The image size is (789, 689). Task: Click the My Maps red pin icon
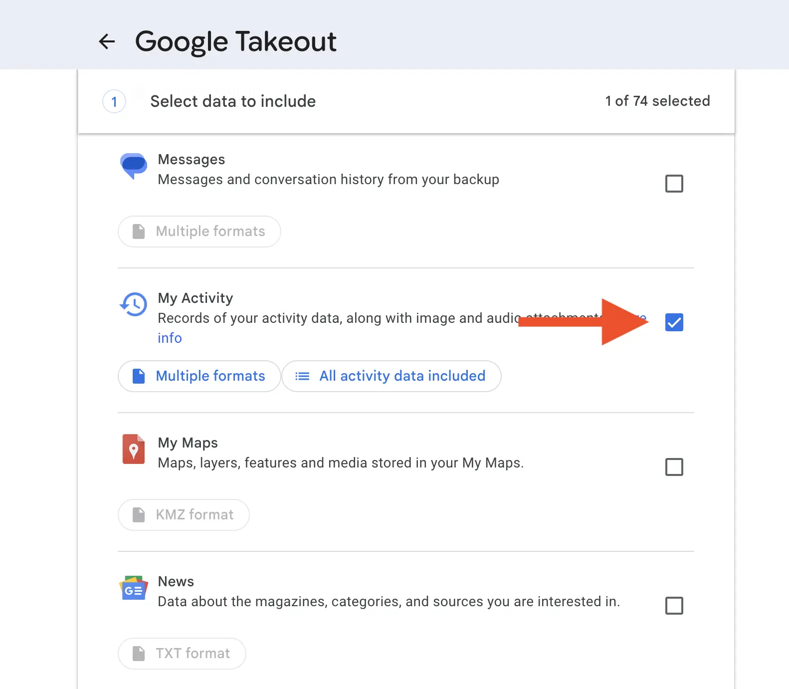134,449
